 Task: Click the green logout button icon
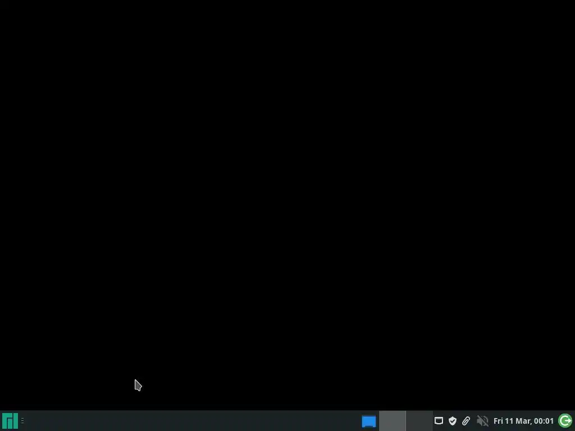pos(565,421)
